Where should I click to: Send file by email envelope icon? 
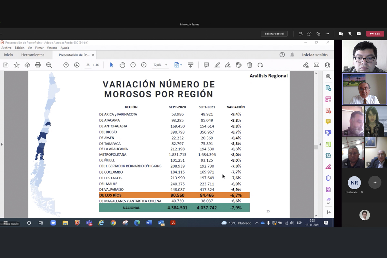point(316,65)
